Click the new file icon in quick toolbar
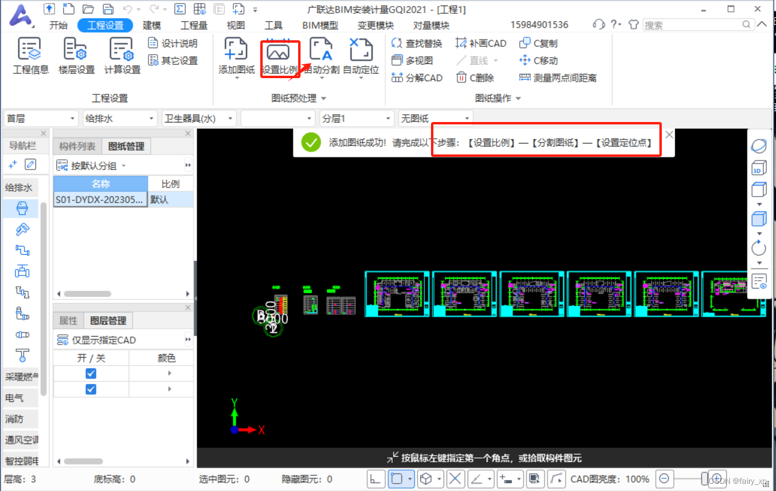This screenshot has width=776, height=491. (x=69, y=9)
